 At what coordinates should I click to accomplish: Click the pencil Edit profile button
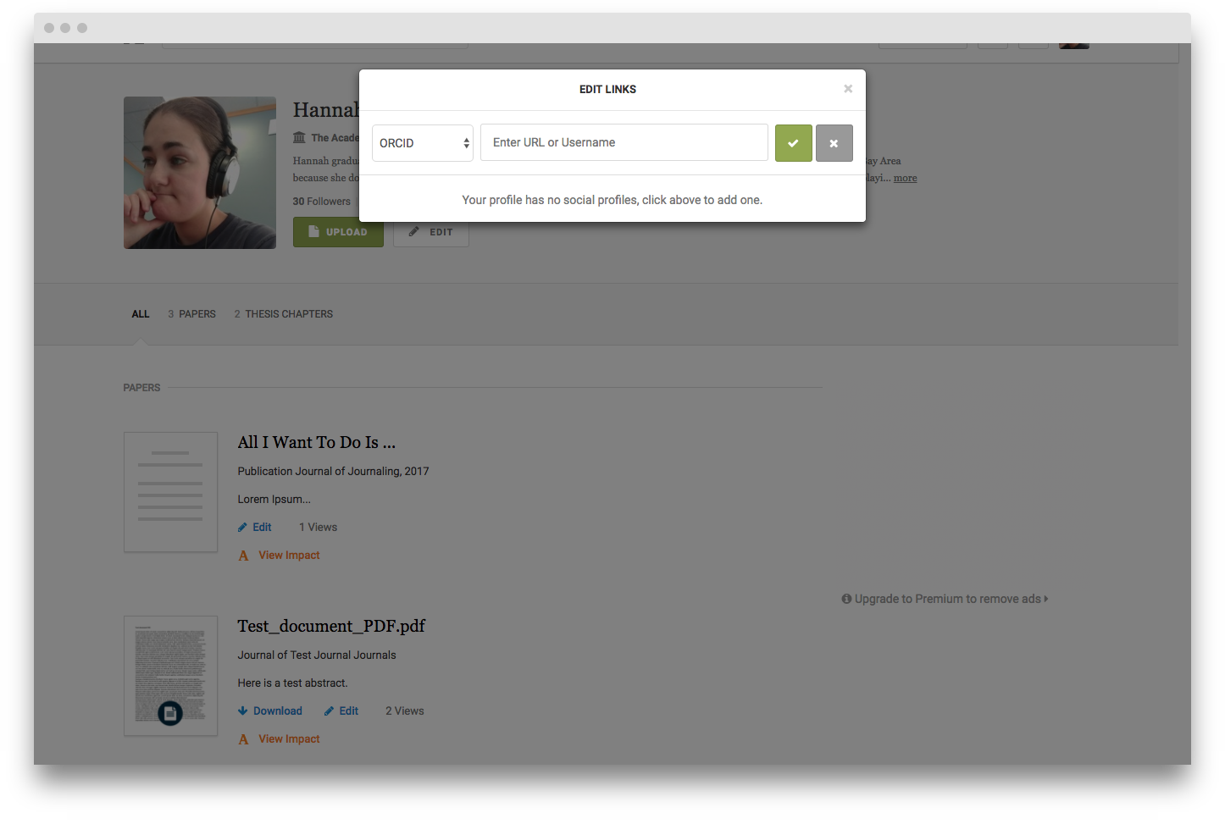[x=431, y=232]
